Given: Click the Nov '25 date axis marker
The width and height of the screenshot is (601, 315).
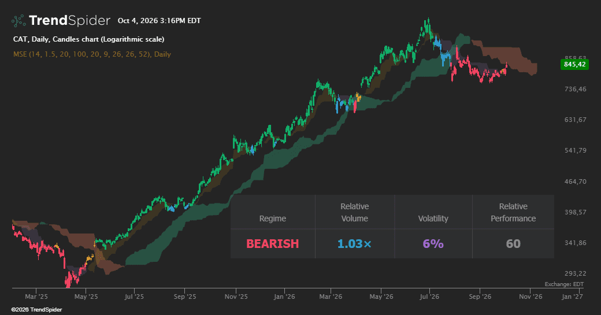Looking at the screenshot, I should coord(236,297).
